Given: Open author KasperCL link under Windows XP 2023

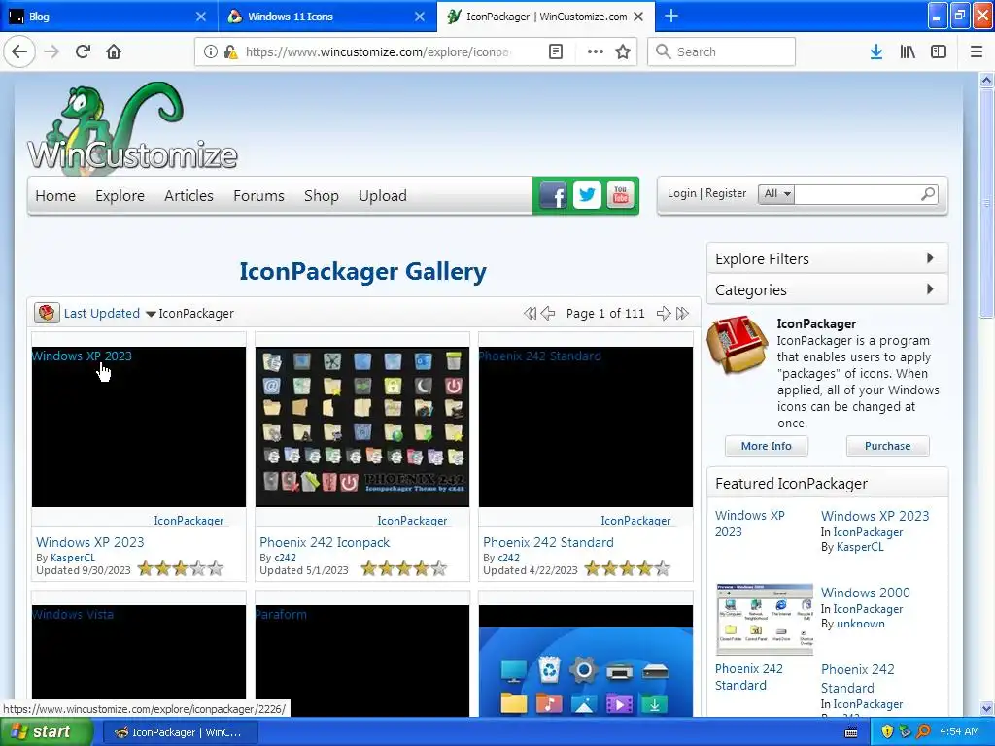Looking at the screenshot, I should tap(72, 558).
